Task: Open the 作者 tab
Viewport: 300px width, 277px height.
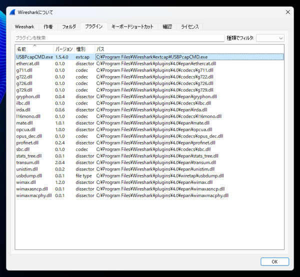Action: coord(48,26)
